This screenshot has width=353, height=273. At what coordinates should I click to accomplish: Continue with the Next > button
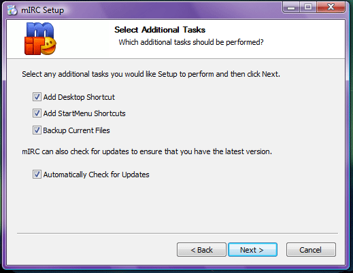pyautogui.click(x=252, y=250)
